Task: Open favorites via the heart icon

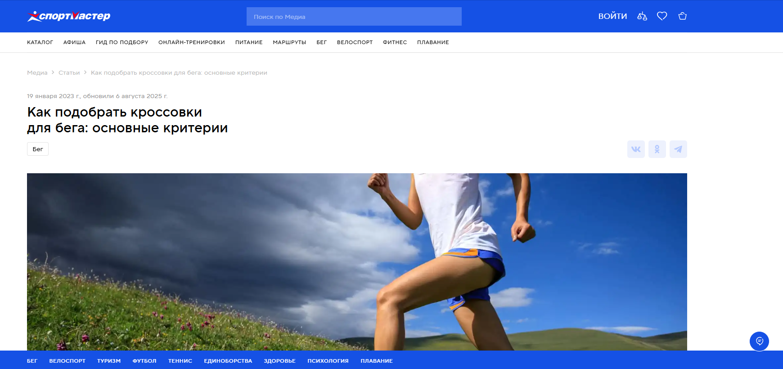Action: (x=662, y=16)
